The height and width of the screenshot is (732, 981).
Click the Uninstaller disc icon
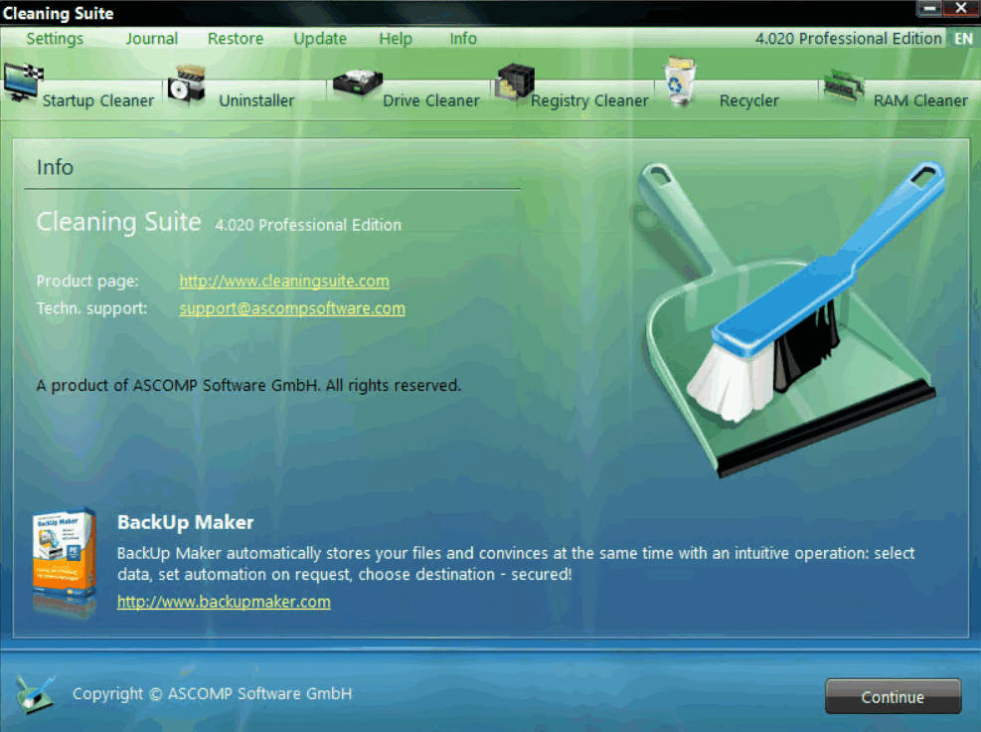pos(187,85)
